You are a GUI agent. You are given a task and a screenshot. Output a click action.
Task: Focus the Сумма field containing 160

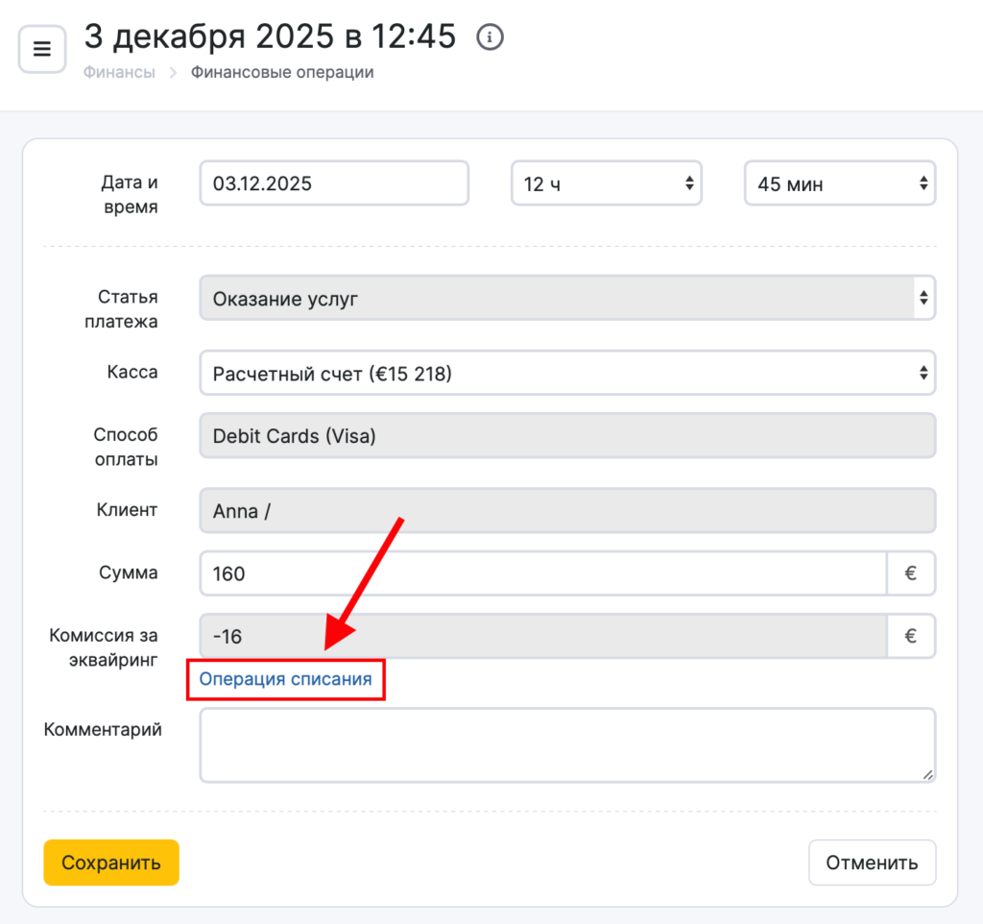[542, 573]
